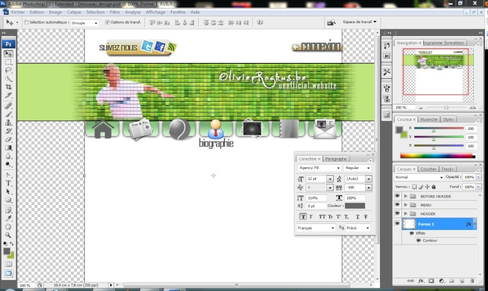Viewport: 488px width, 291px height.
Task: Enable Sélection automatique checkbox
Action: coord(26,23)
